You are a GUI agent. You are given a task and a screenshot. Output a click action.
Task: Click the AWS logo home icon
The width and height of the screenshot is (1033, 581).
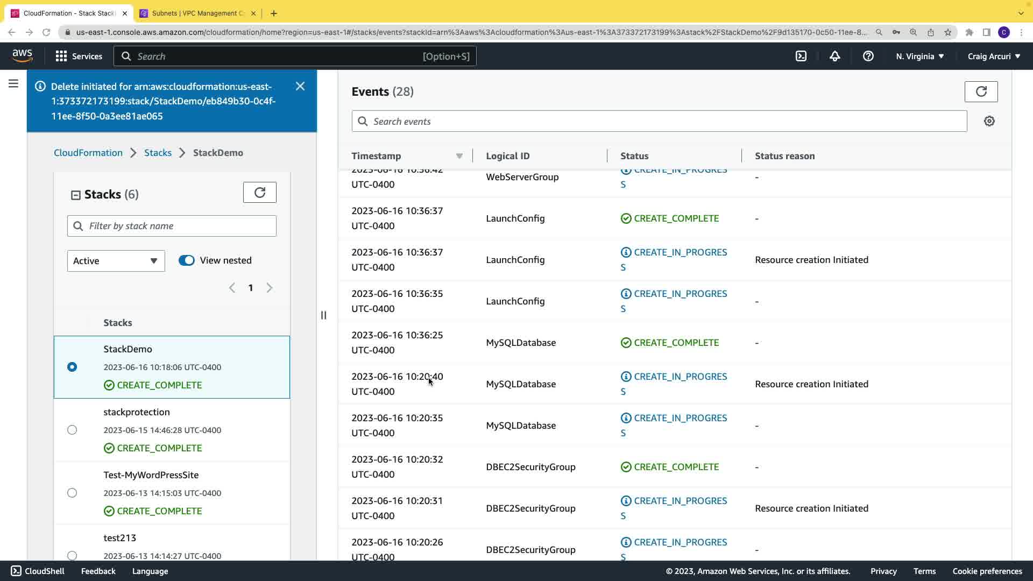click(22, 55)
